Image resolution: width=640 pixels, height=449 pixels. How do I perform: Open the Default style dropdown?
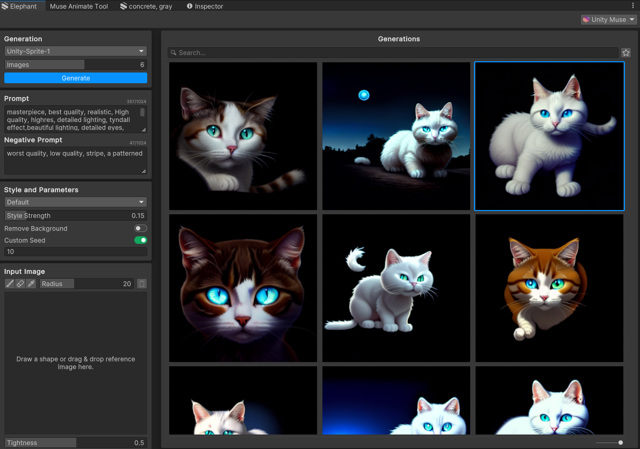tap(76, 202)
